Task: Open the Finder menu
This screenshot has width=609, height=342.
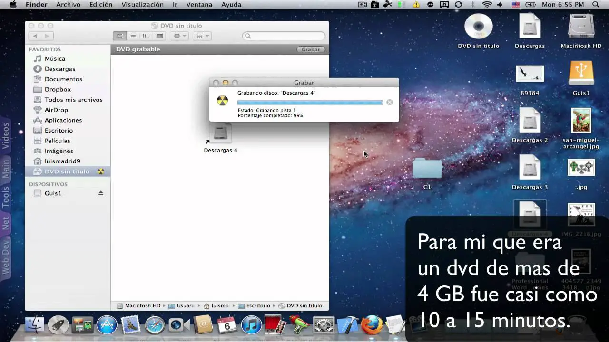Action: [x=36, y=5]
